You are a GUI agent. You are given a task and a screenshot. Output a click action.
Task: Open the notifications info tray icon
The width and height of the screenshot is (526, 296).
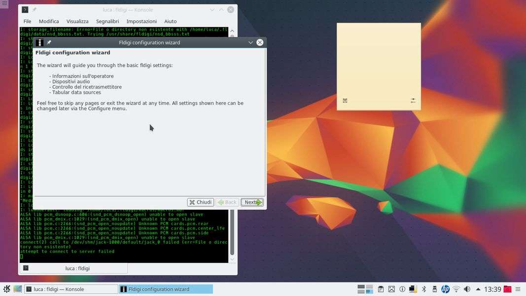coord(402,289)
